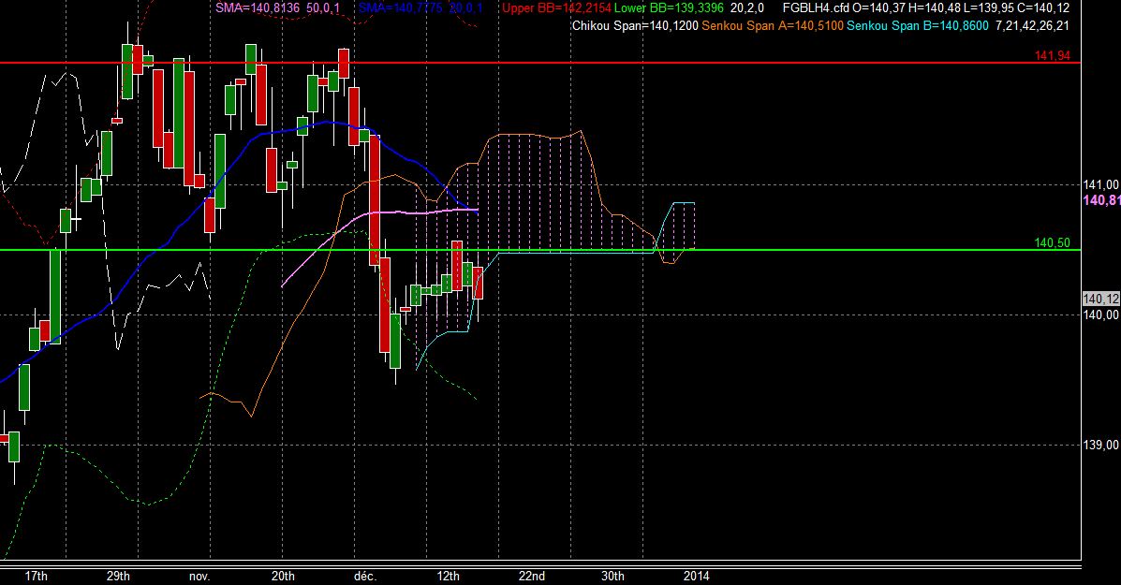Click the 140,00 price axis label
The image size is (1121, 585).
[1101, 315]
